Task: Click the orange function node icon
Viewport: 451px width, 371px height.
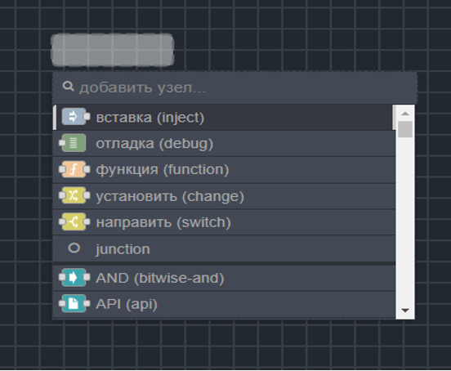Action: point(74,169)
